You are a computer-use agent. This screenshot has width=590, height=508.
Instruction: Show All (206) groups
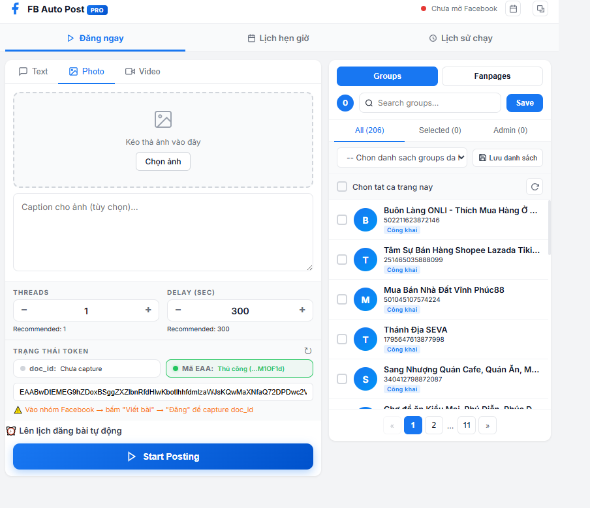tap(369, 130)
